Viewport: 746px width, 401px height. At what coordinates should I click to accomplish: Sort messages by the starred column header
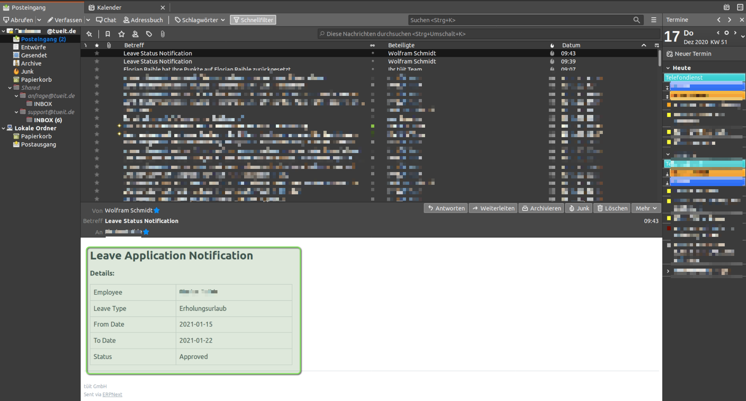click(x=97, y=45)
